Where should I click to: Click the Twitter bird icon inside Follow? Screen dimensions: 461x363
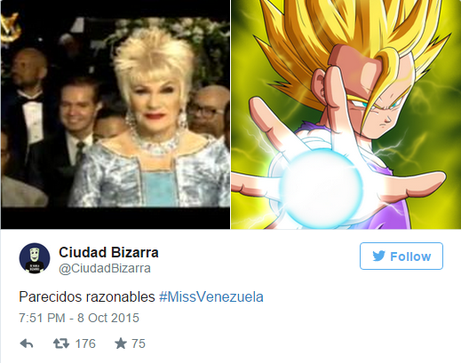point(378,256)
